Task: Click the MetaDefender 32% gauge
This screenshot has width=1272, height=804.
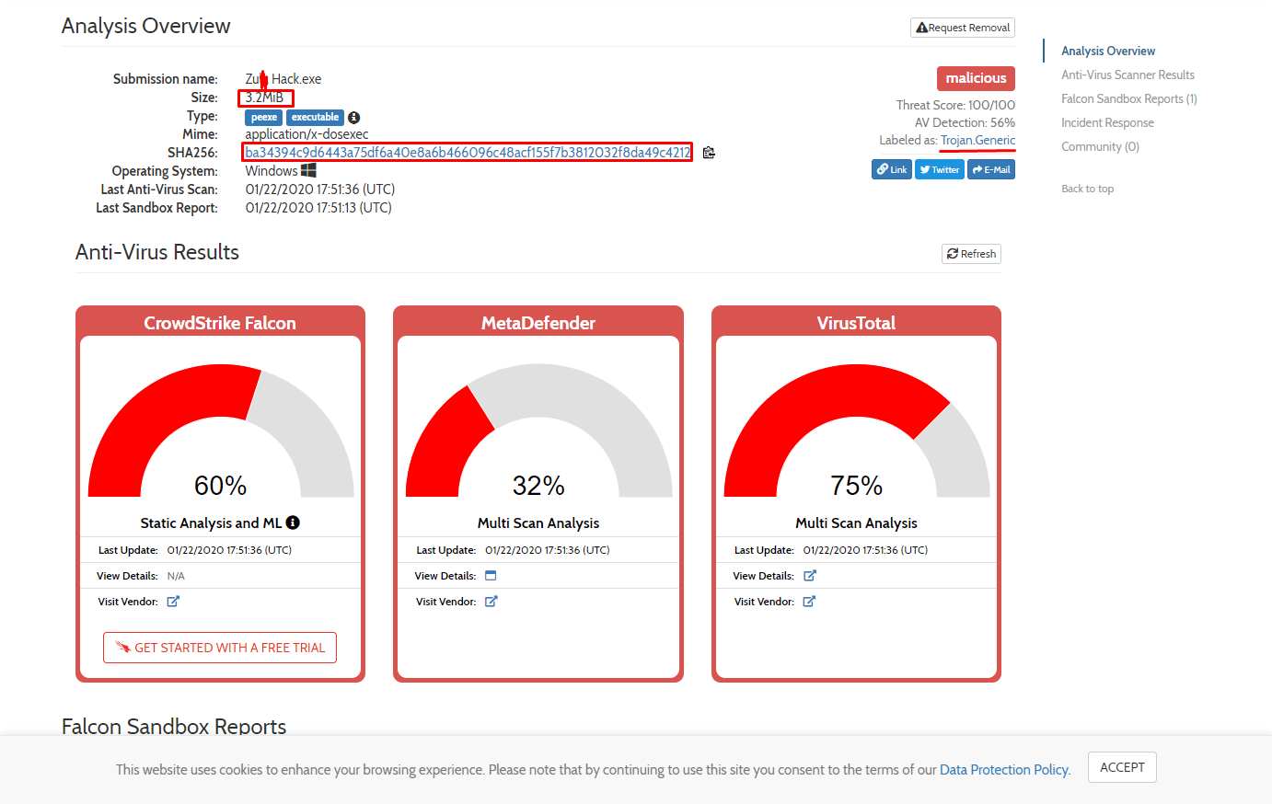Action: 538,431
